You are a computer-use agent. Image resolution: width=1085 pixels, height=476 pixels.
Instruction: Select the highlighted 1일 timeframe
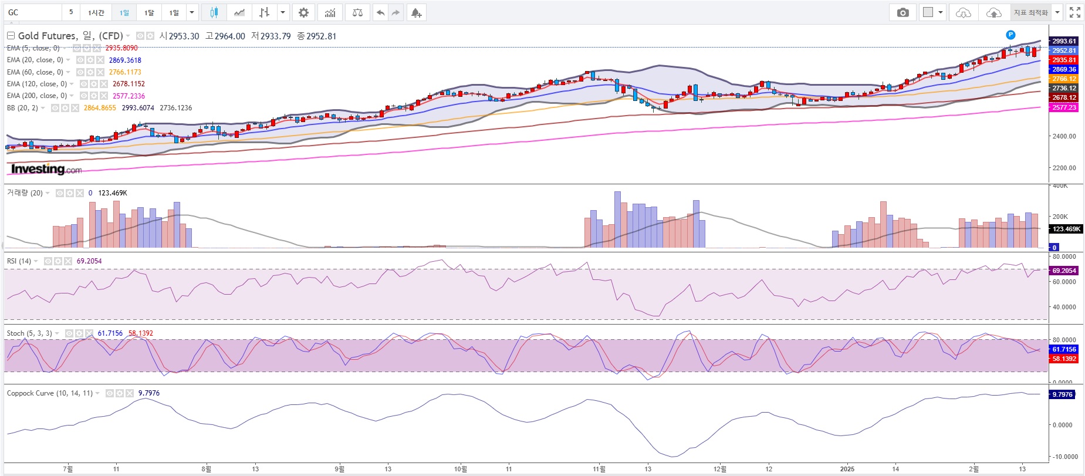pyautogui.click(x=124, y=12)
